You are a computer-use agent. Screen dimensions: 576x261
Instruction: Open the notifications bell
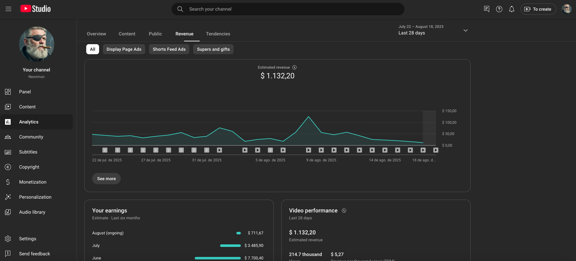pyautogui.click(x=511, y=9)
